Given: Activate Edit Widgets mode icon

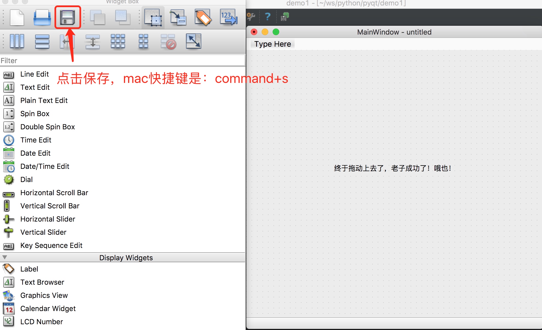Looking at the screenshot, I should tap(153, 18).
